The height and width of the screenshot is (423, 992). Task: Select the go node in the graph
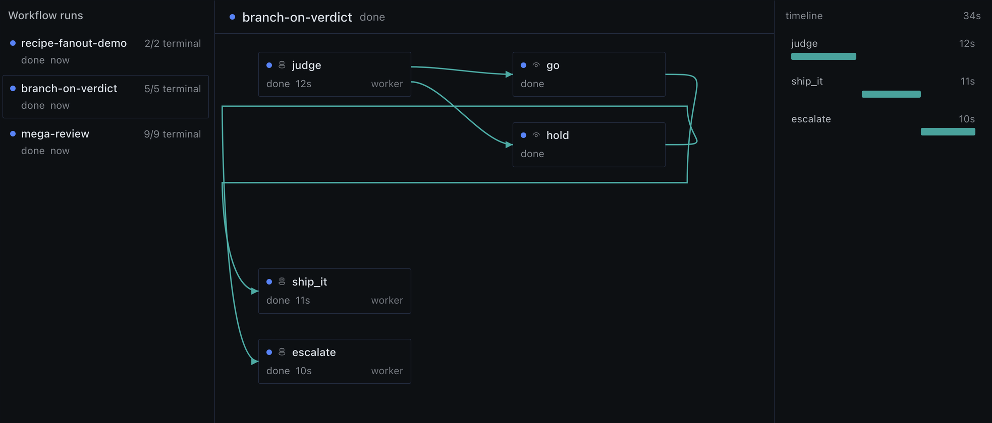tap(589, 74)
